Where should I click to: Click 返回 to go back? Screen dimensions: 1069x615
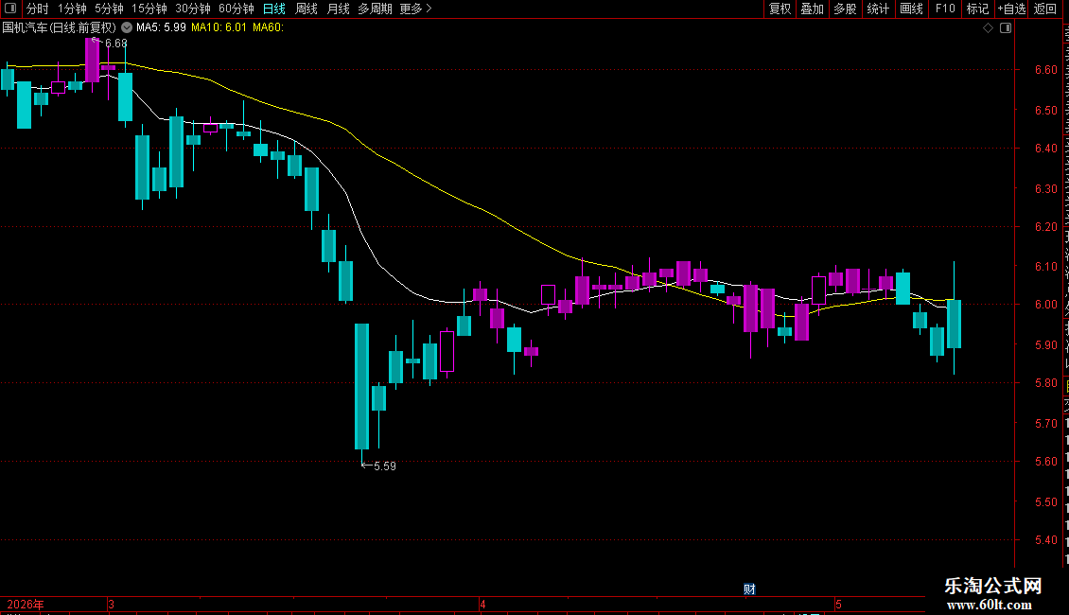[x=1045, y=9]
